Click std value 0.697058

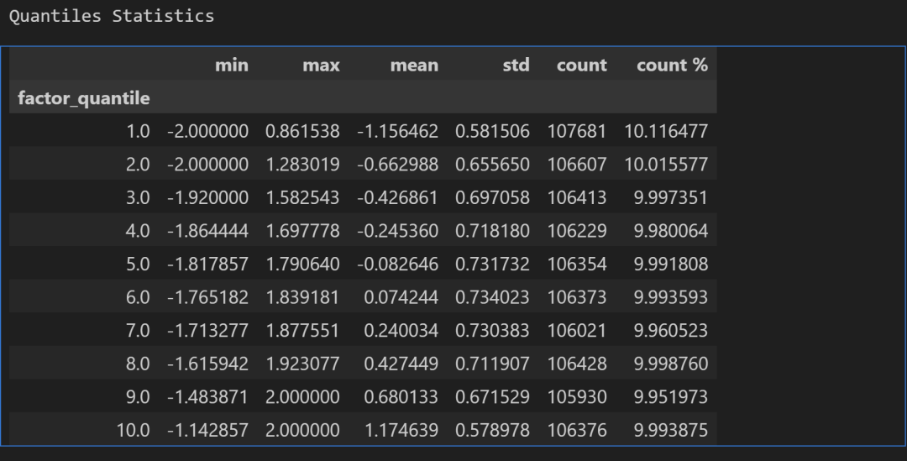(x=492, y=198)
